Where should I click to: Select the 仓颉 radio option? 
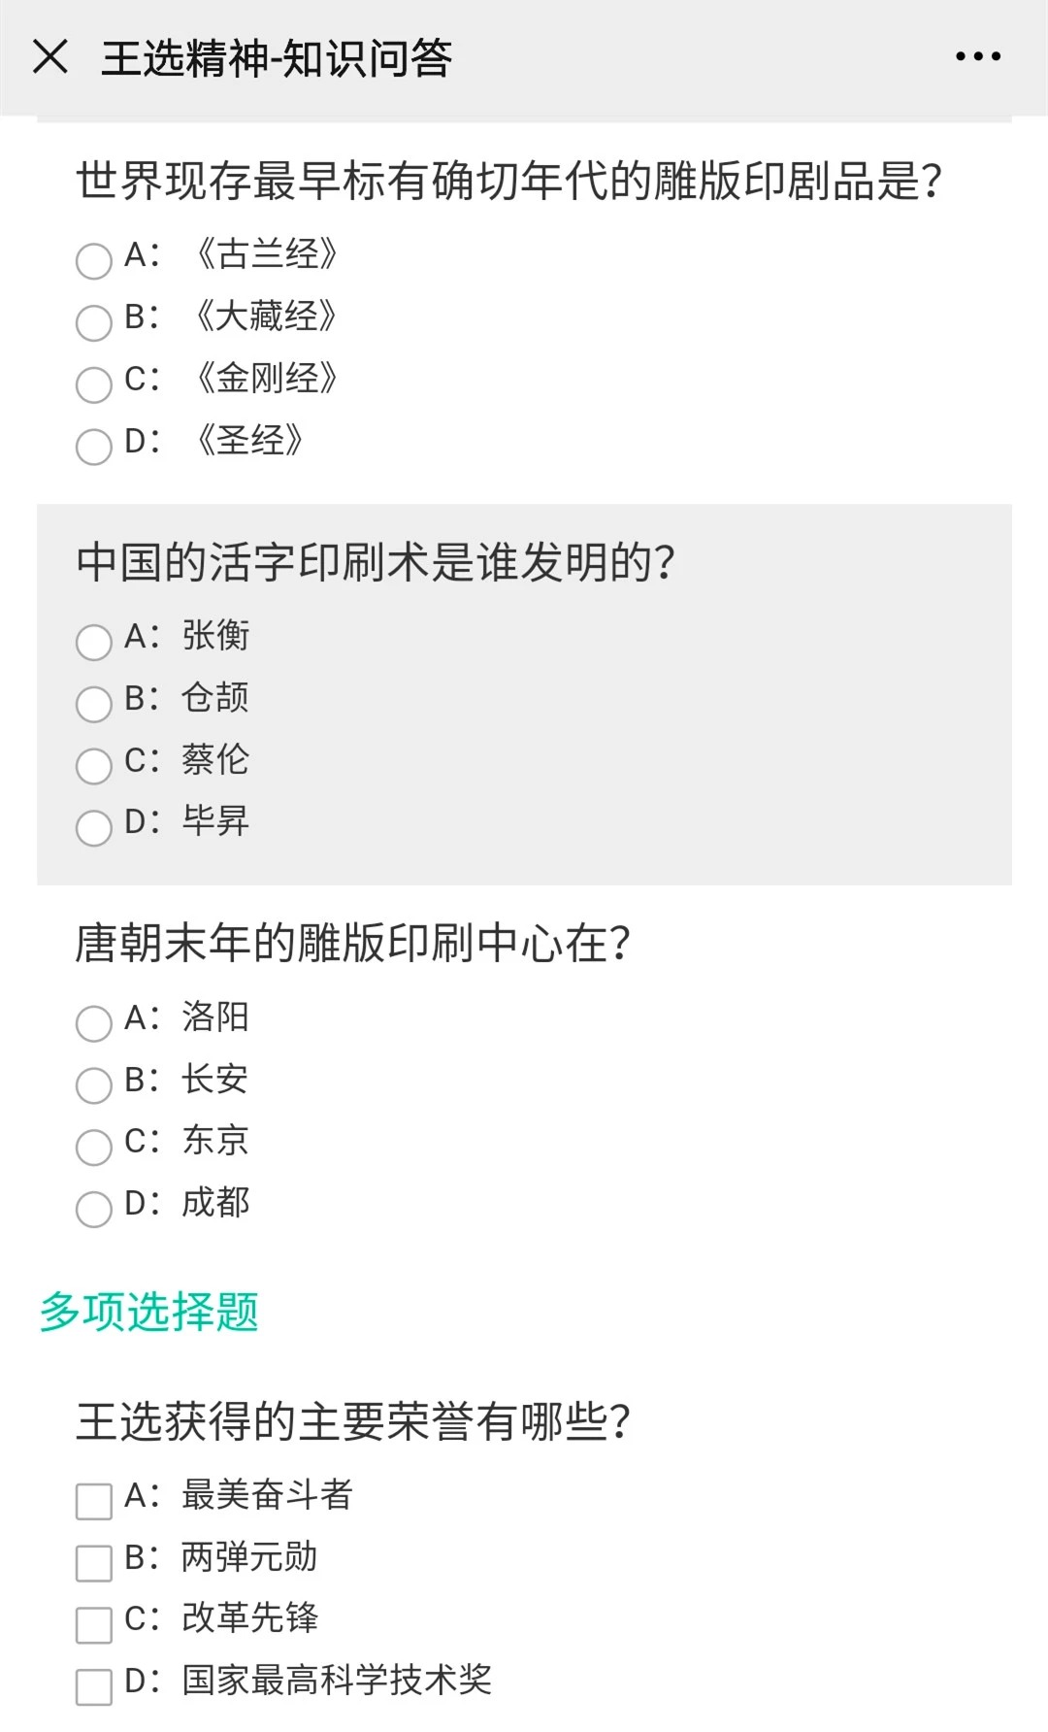[94, 704]
